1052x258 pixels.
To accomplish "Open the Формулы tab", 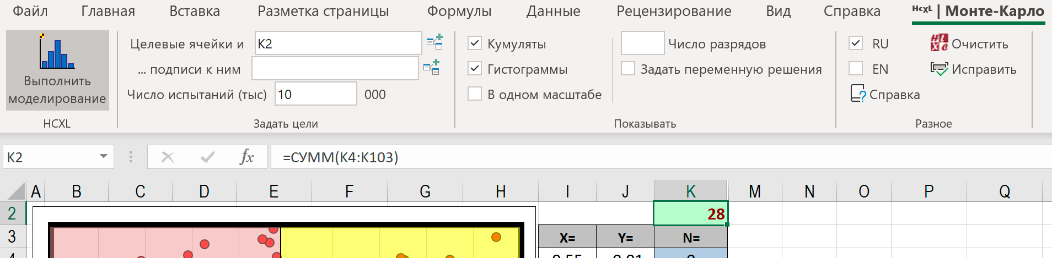I will (459, 11).
